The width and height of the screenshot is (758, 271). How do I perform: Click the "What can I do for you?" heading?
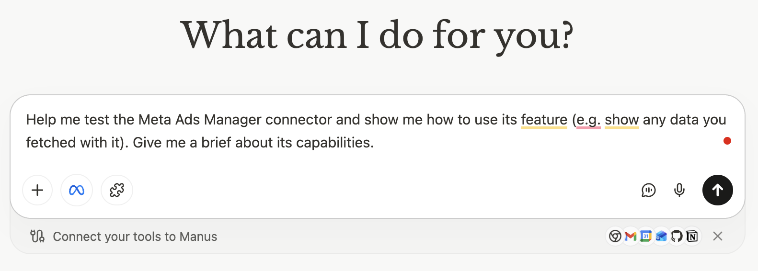(377, 35)
